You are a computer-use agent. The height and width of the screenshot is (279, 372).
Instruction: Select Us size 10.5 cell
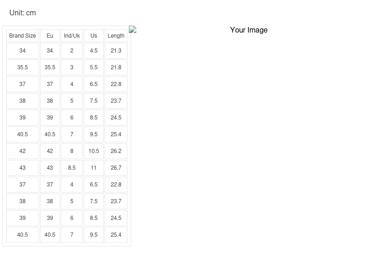(93, 151)
